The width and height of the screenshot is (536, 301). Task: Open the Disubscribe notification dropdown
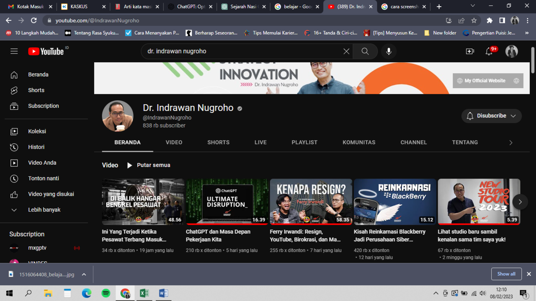pos(492,116)
